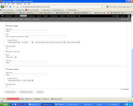This screenshot has width=133, height=106.
Task: Switch to the 'Simple Blogroll' tab
Action: 64,13
